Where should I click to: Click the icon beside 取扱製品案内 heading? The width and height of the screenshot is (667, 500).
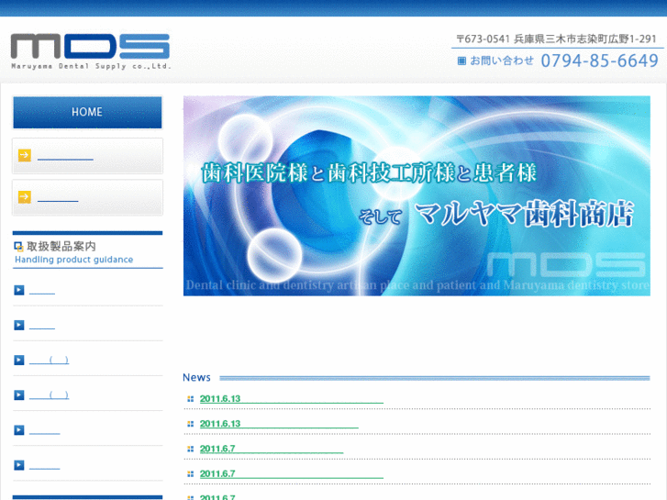(x=18, y=247)
